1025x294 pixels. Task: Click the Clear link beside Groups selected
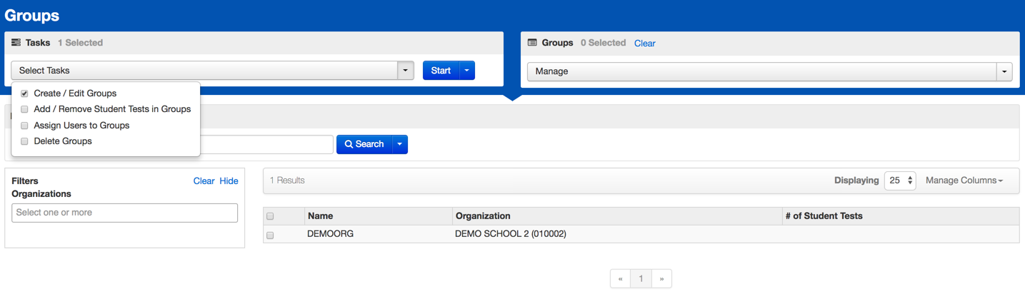(x=644, y=44)
